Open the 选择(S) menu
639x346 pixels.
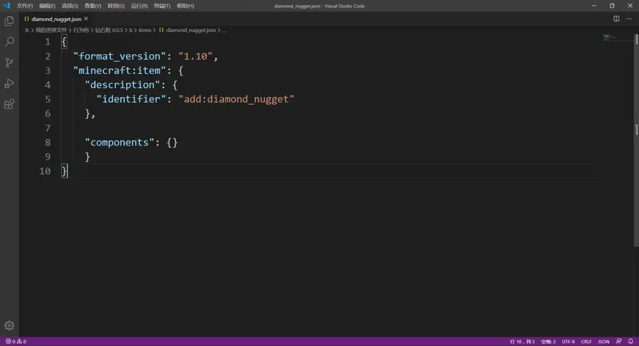[70, 5]
